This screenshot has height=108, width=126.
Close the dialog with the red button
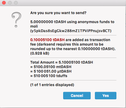click(x=4, y=3)
